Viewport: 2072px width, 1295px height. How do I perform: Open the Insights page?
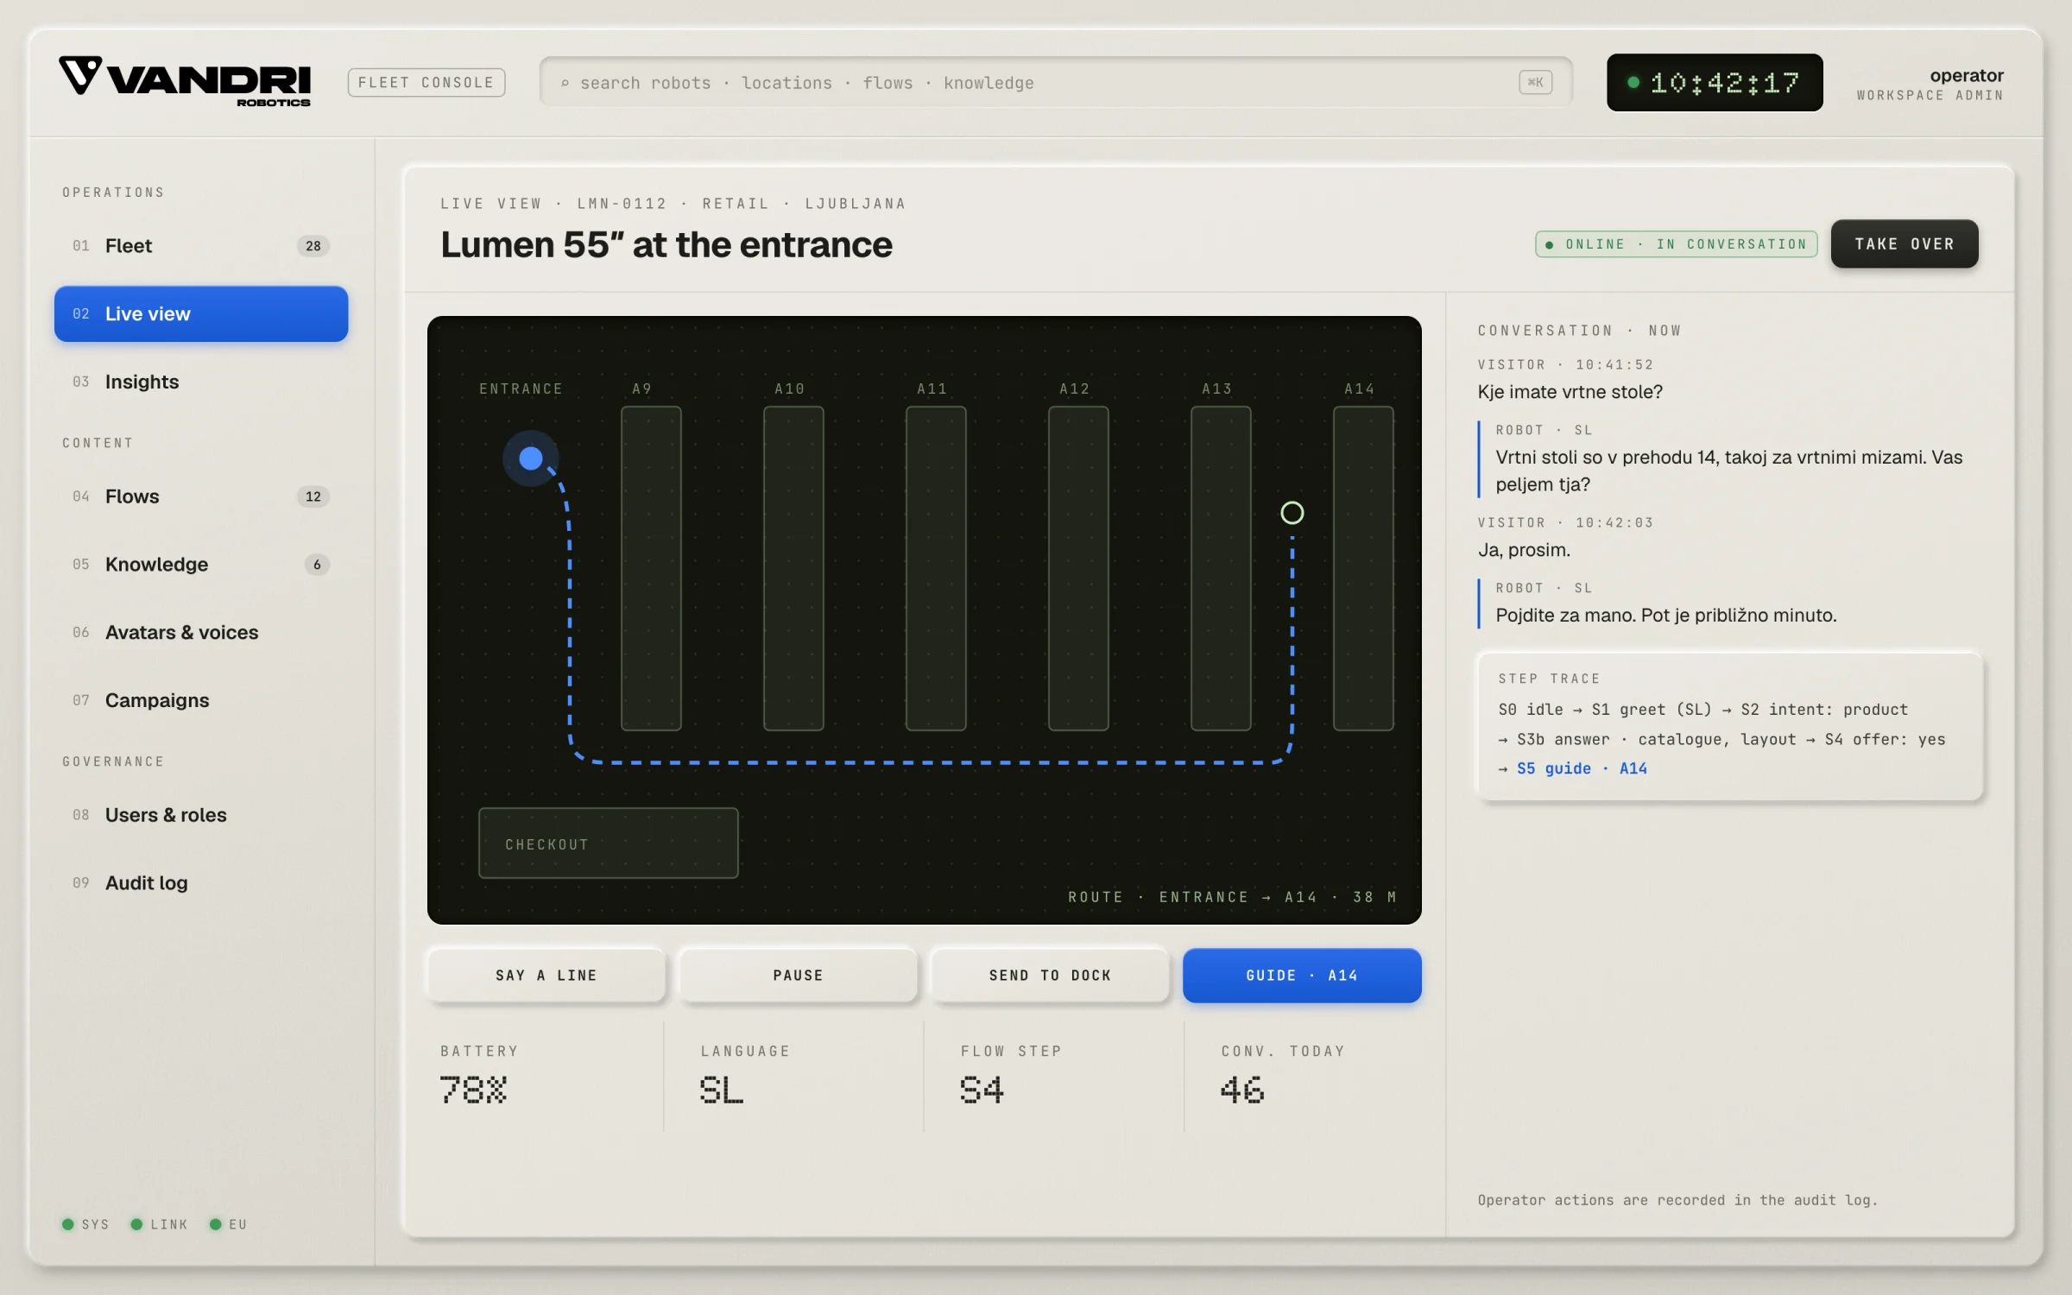[x=201, y=382]
